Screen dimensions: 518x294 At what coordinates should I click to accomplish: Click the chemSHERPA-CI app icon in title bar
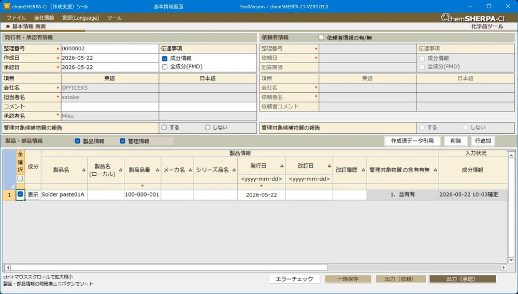pyautogui.click(x=7, y=6)
